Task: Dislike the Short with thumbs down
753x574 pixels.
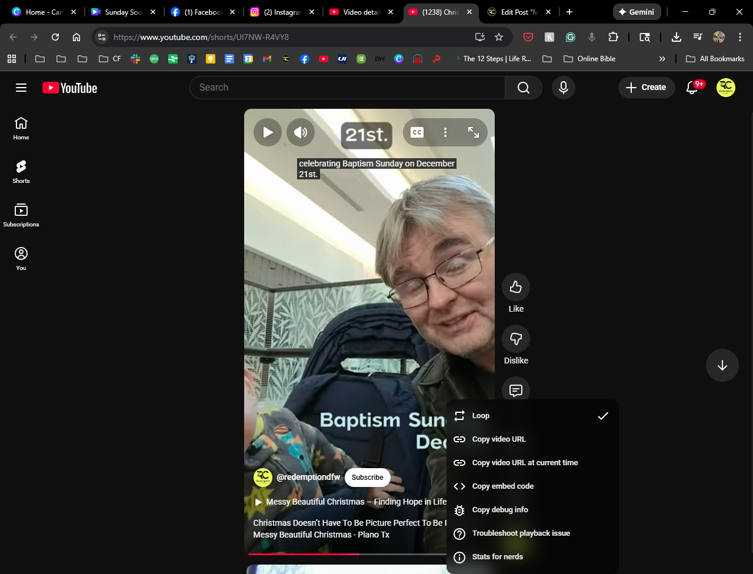Action: [516, 339]
